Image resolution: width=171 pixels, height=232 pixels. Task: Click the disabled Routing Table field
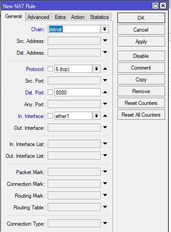(x=74, y=207)
